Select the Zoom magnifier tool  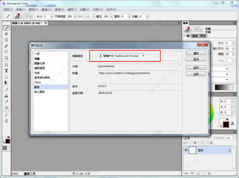6,114
